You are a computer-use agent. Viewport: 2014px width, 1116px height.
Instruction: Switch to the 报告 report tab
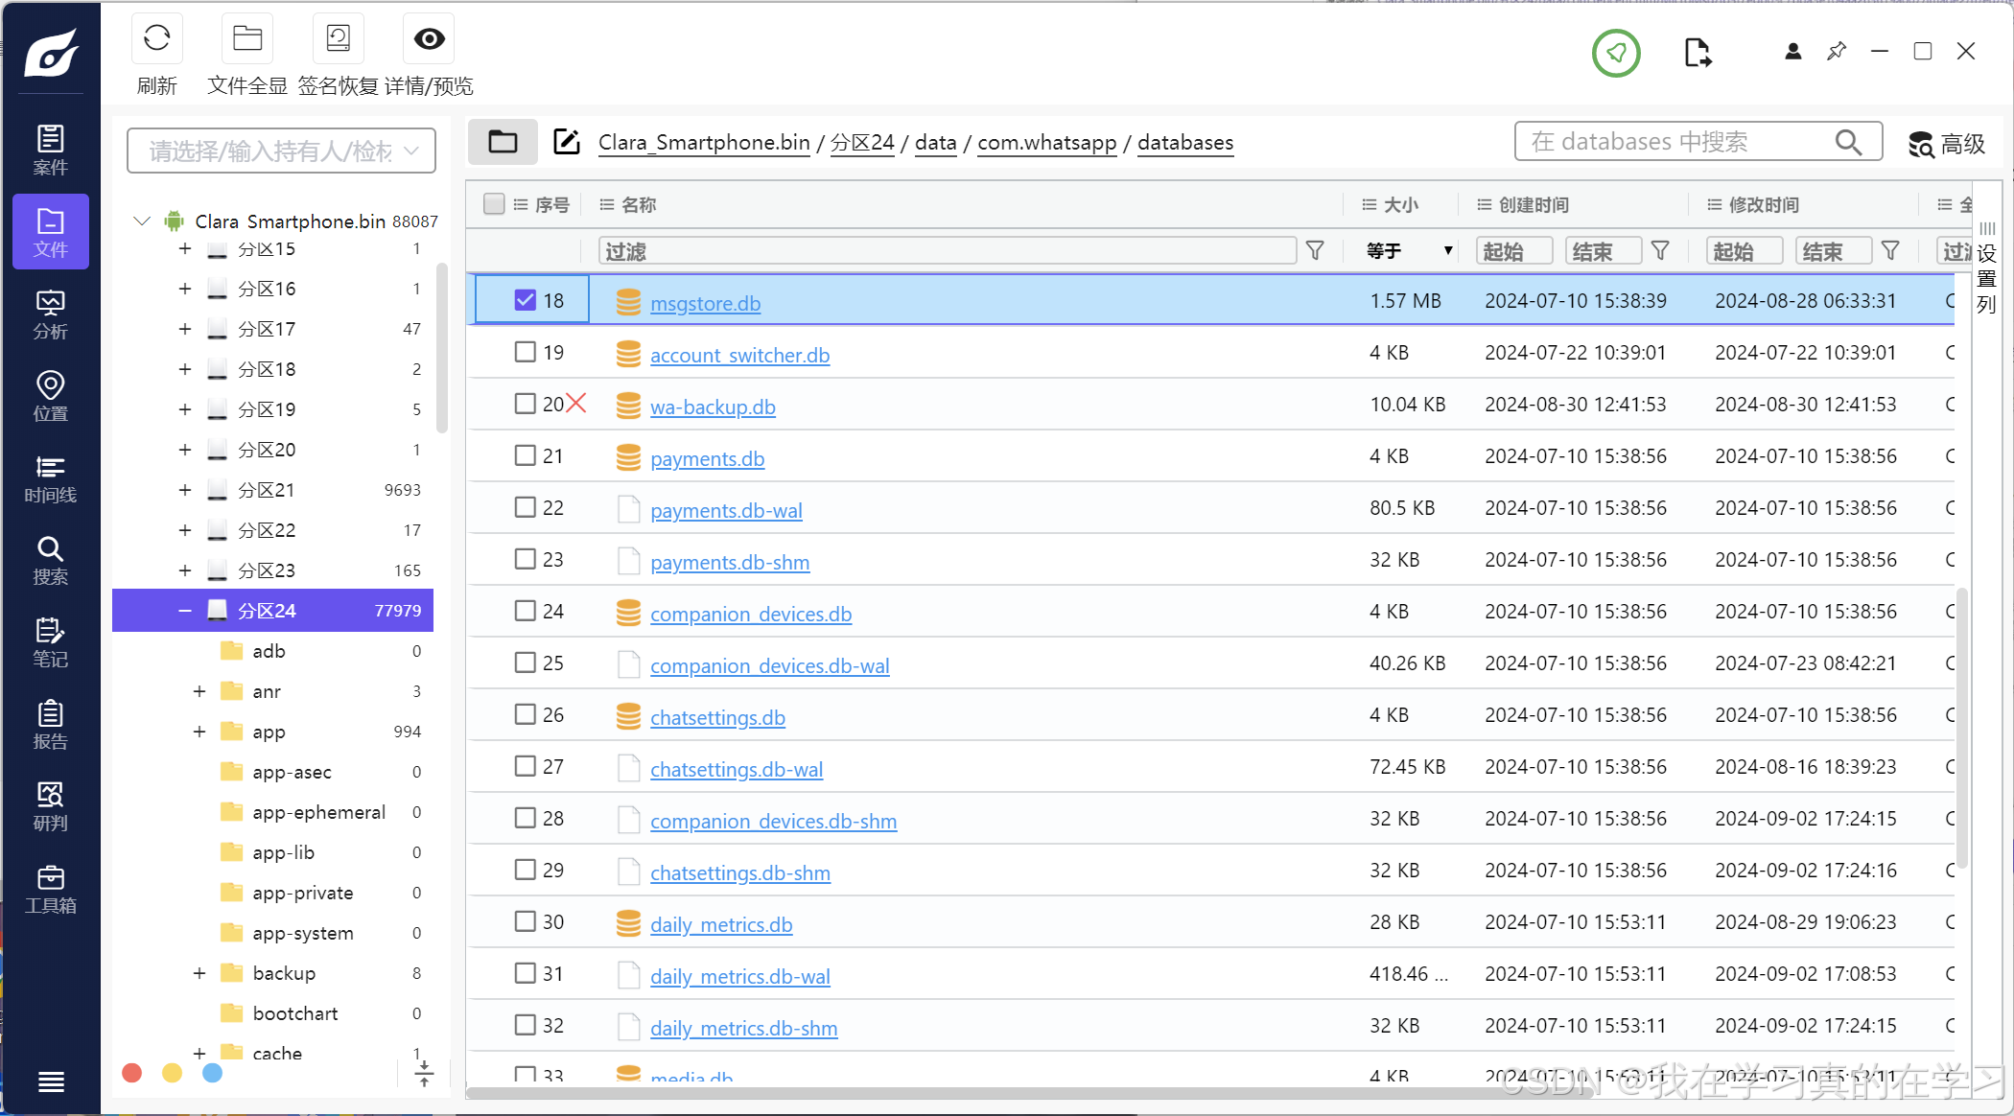pyautogui.click(x=51, y=725)
